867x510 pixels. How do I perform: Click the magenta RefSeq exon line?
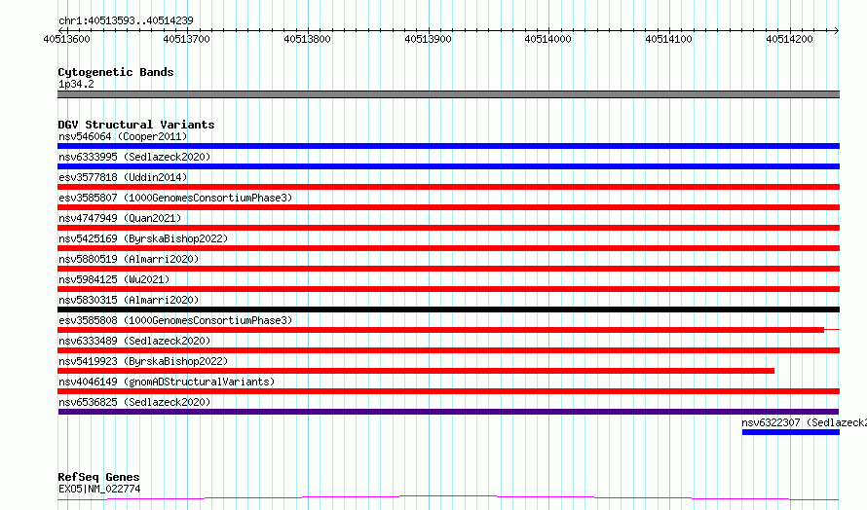coord(448,498)
